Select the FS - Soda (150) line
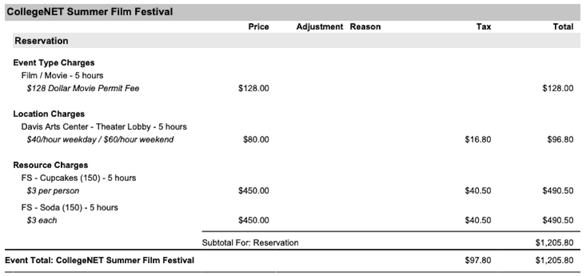The image size is (586, 276). click(70, 207)
